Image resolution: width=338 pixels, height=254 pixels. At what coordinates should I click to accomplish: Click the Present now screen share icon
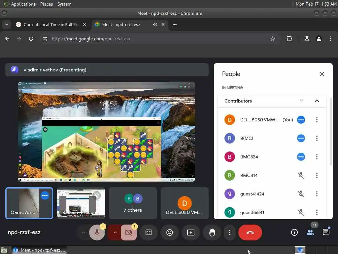[x=191, y=233]
